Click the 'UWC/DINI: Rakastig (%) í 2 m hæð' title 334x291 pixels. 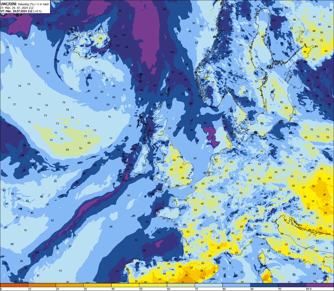[x=25, y=4]
